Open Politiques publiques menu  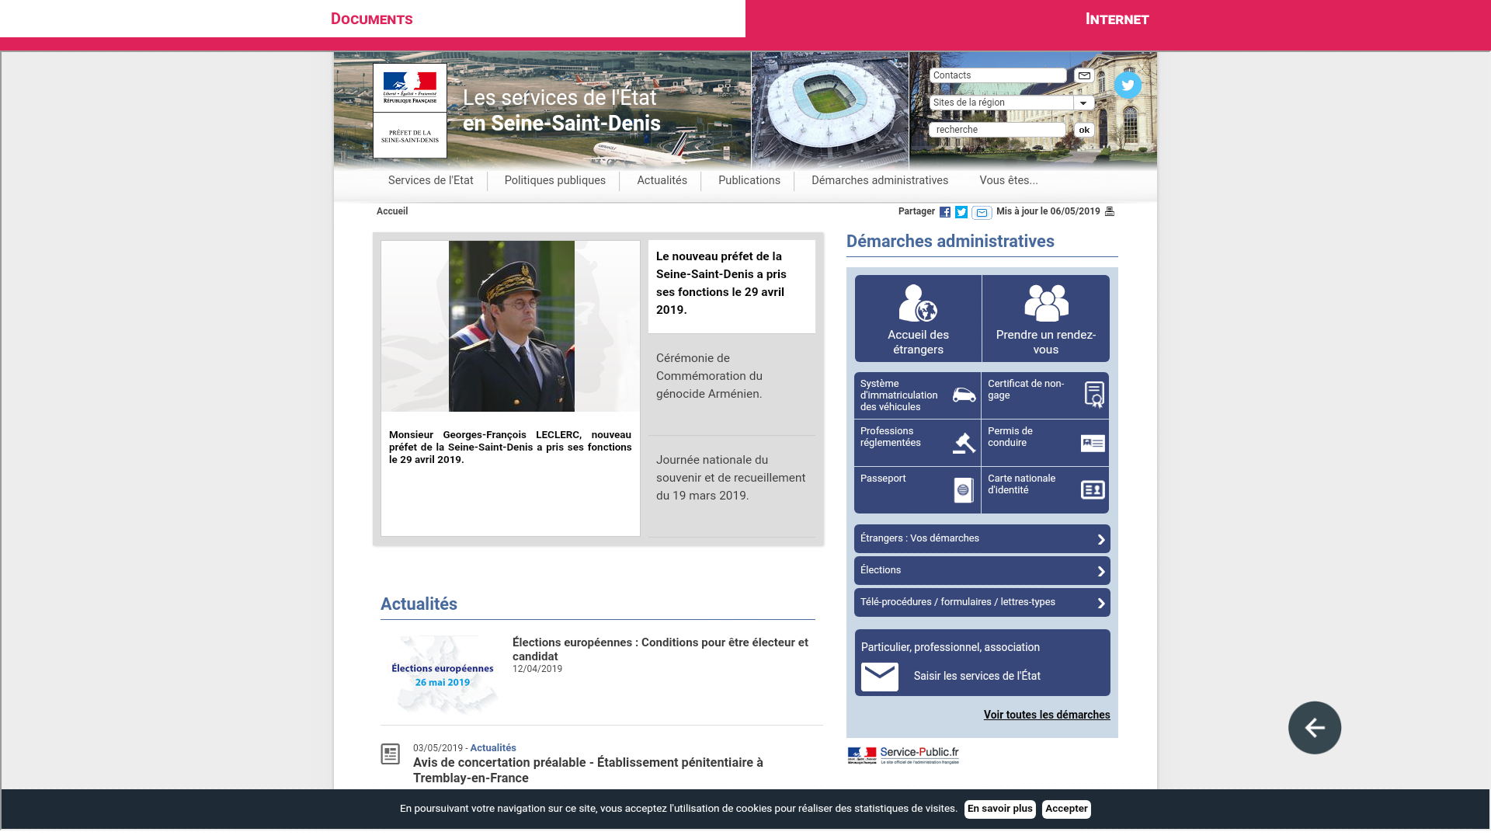[x=555, y=180]
